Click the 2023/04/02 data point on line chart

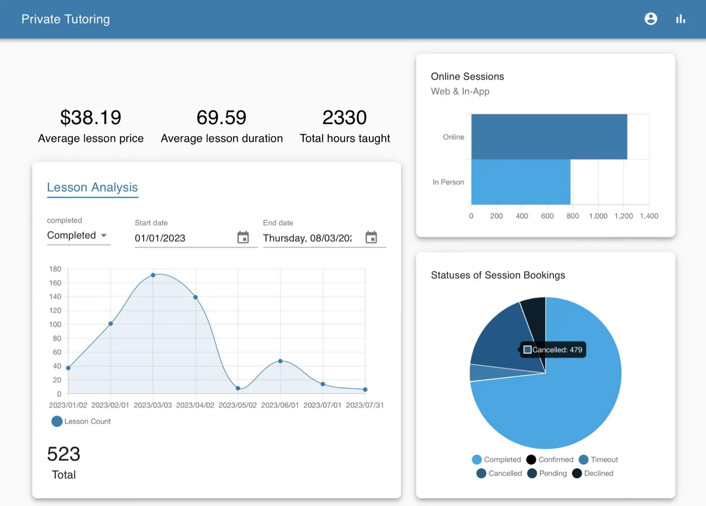pos(195,297)
